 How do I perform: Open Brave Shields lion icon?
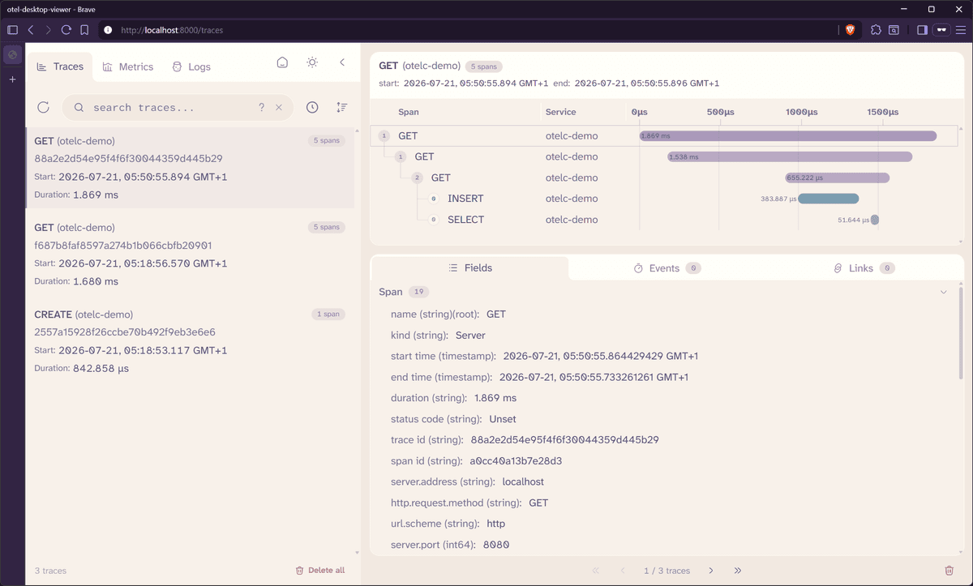tap(850, 30)
